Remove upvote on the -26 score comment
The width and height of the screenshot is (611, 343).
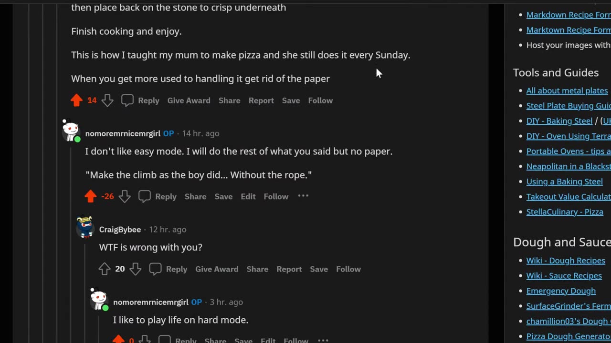[90, 196]
